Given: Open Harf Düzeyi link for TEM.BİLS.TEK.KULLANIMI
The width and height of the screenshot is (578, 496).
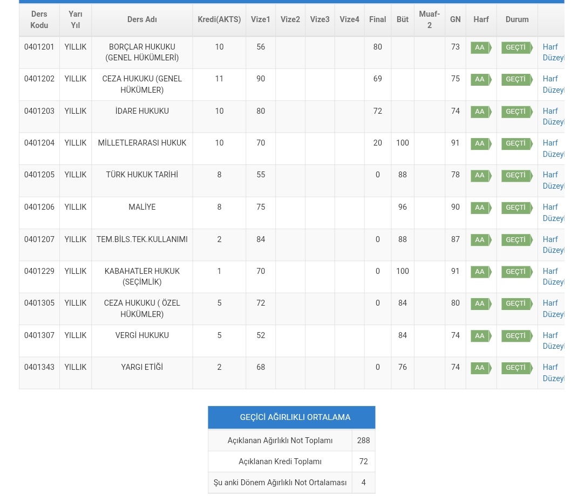Looking at the screenshot, I should click(553, 245).
